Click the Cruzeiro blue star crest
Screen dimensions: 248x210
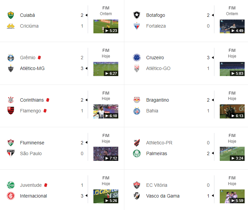(137, 58)
